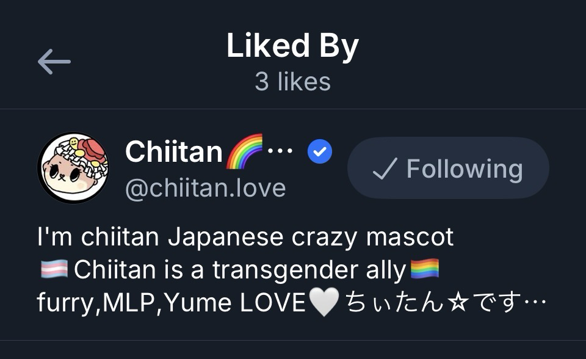Image resolution: width=586 pixels, height=359 pixels.
Task: Click the "Liked By" header title
Action: click(x=292, y=46)
